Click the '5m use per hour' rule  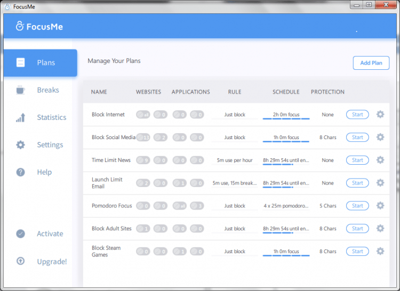click(x=235, y=160)
